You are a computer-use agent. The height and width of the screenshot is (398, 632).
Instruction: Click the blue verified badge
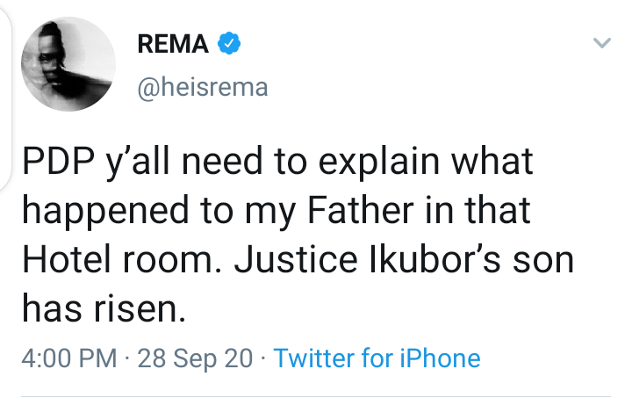pos(229,43)
